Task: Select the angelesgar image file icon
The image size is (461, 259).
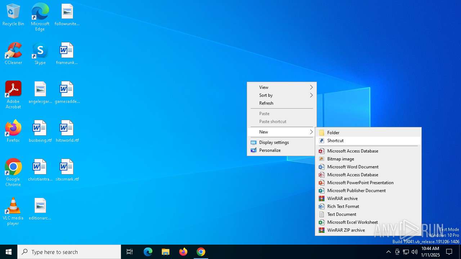Action: point(40,93)
